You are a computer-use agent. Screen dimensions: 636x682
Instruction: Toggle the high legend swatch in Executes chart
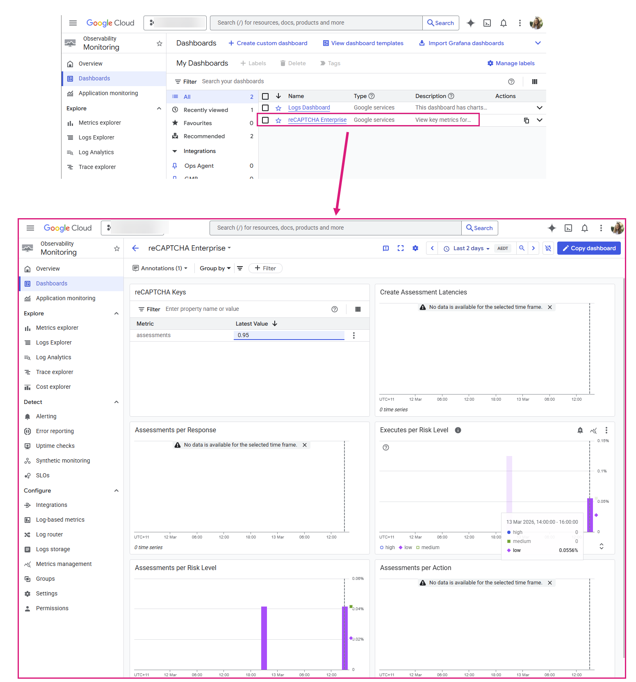click(x=382, y=547)
